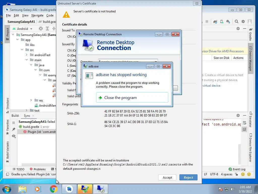Image resolution: width=258 pixels, height=194 pixels.
Task: Open the File menu in Android Studio
Action: pyautogui.click(x=8, y=15)
